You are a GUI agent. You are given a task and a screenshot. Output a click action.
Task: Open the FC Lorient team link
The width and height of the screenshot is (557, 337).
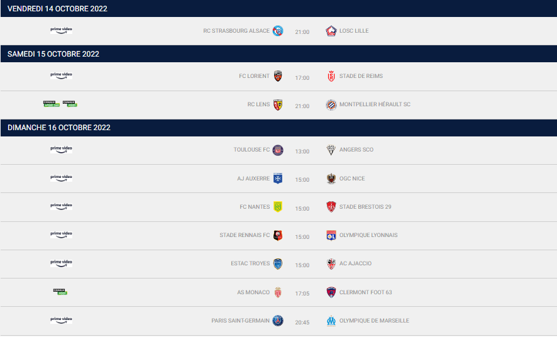[254, 76]
